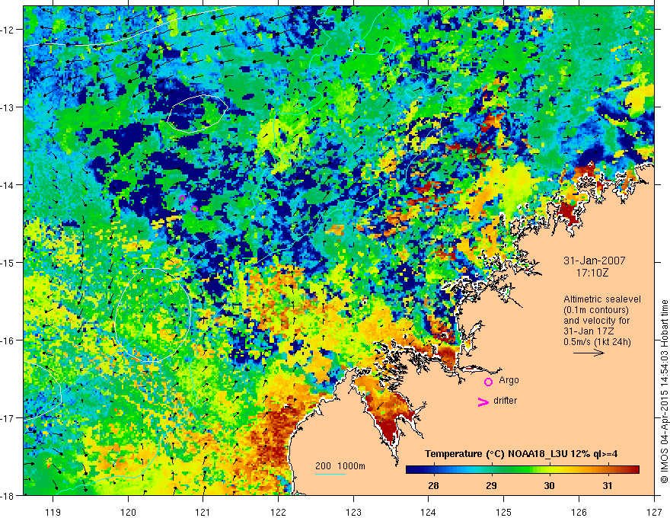Click the '(0.1m contours)' text

[x=596, y=310]
